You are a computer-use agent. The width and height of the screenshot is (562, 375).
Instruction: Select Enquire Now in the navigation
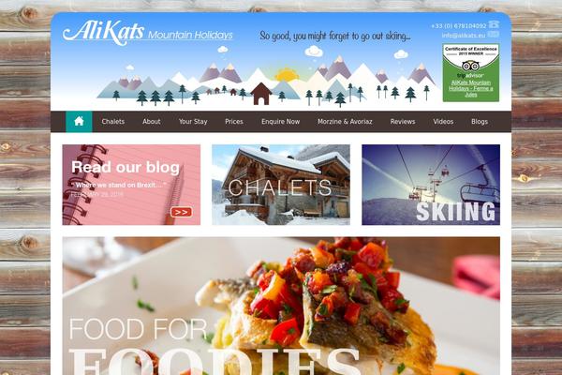click(x=281, y=122)
